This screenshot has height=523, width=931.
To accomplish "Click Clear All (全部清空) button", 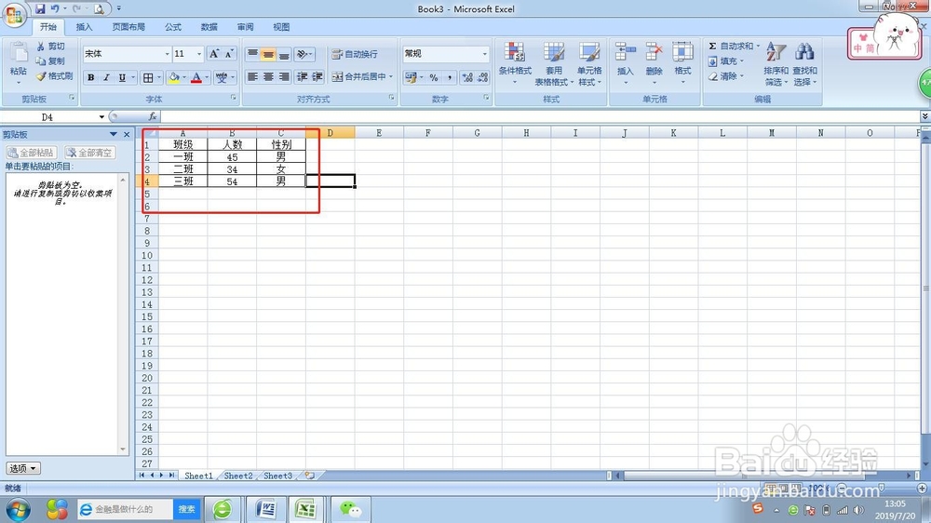I will tap(89, 153).
